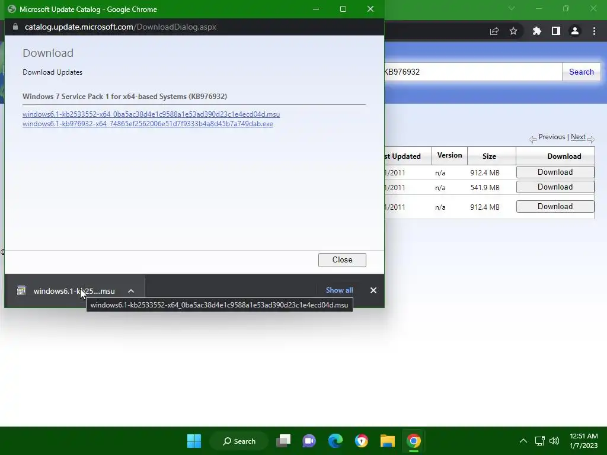607x455 pixels.
Task: Open taskbar Search box
Action: (x=239, y=441)
